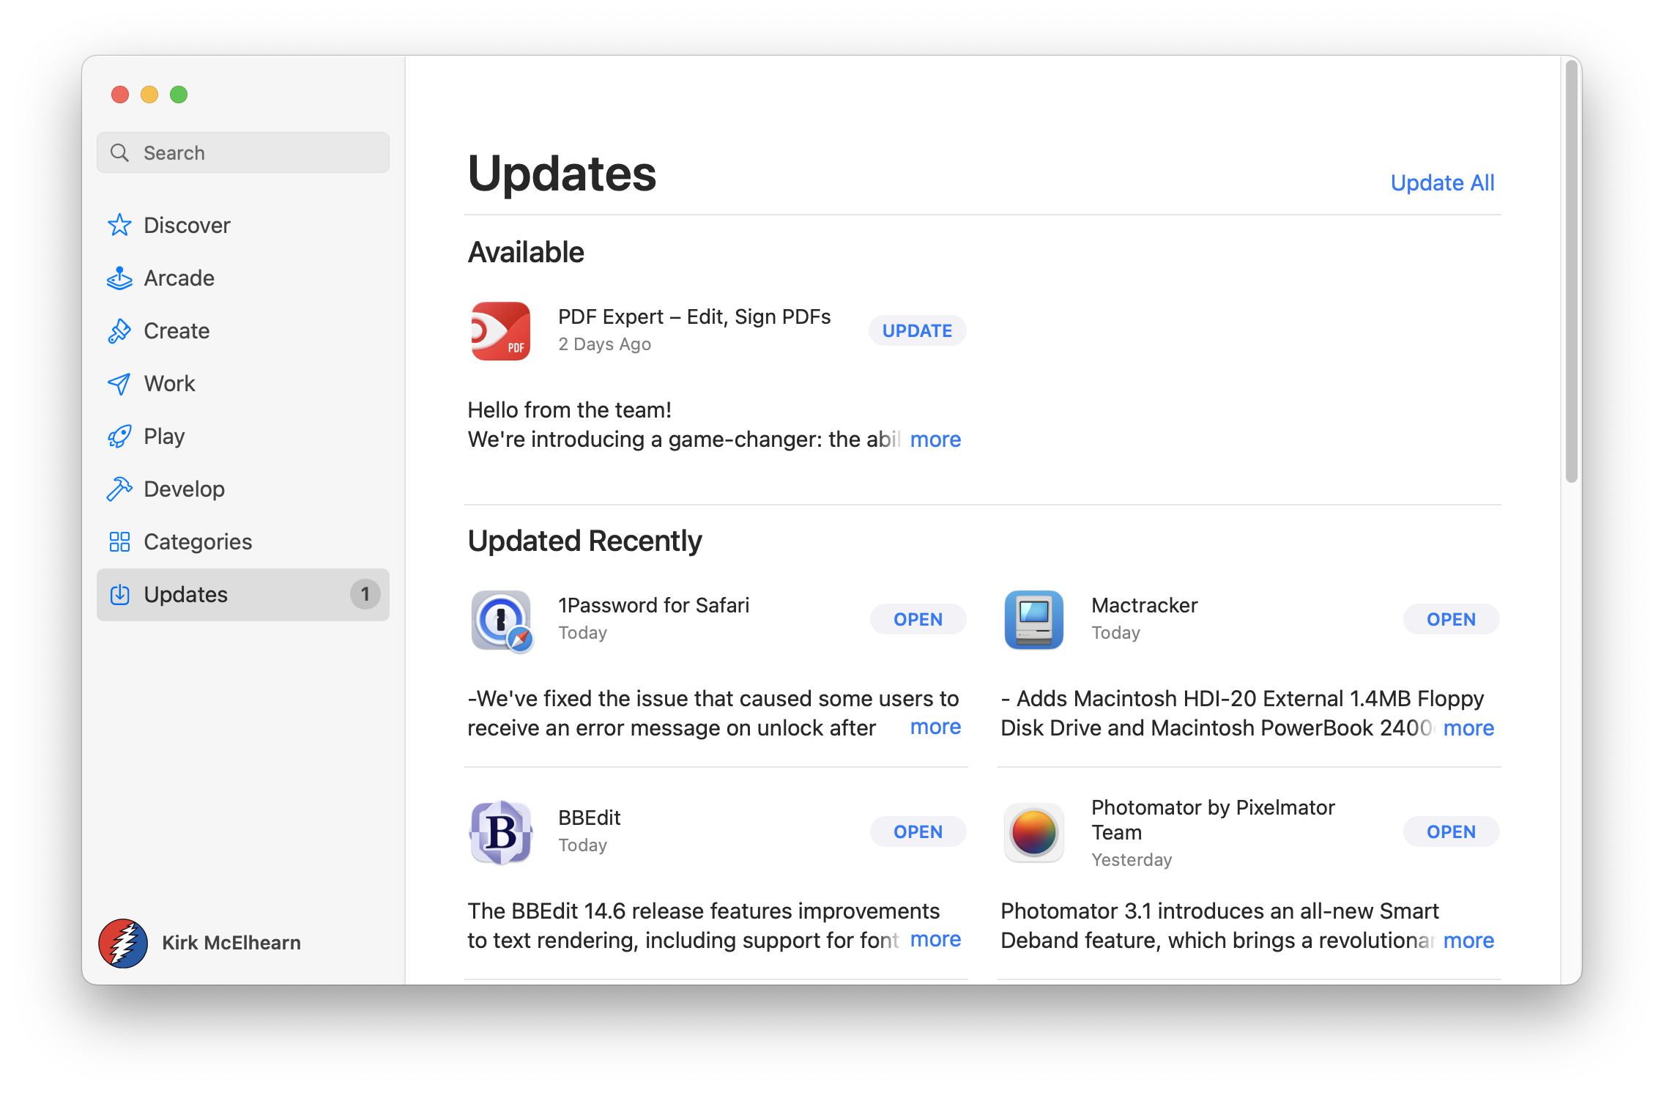Expand BBEdit release notes with more
The image size is (1664, 1093).
(x=935, y=939)
